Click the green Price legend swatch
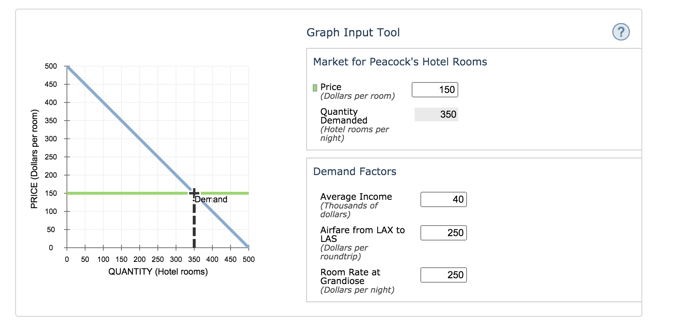The width and height of the screenshot is (699, 332). [315, 88]
